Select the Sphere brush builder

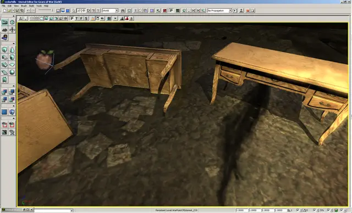[12, 72]
